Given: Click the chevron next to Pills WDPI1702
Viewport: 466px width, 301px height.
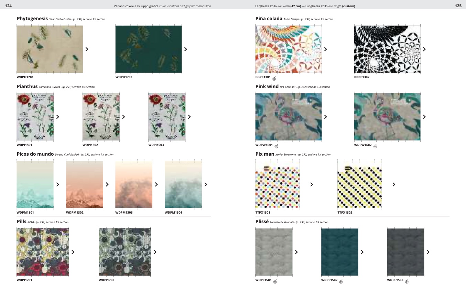Looking at the screenshot, I should click(155, 252).
